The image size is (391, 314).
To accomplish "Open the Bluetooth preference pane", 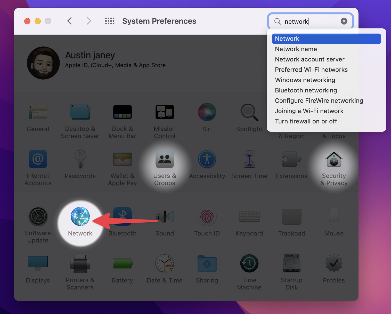I will click(x=122, y=217).
